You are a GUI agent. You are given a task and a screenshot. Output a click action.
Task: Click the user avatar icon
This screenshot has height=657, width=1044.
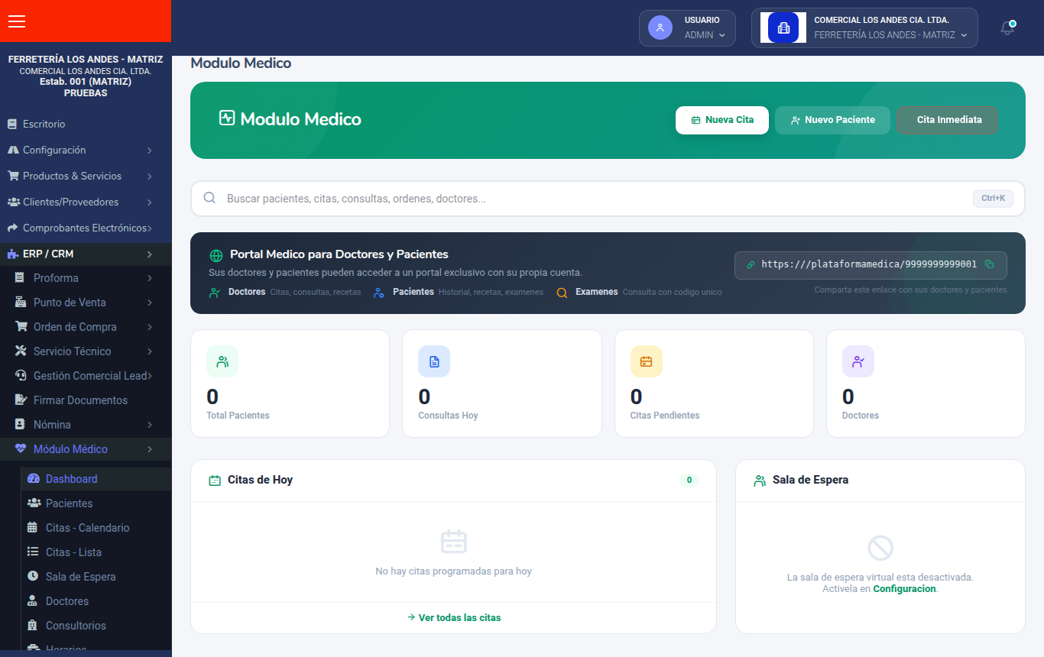pyautogui.click(x=660, y=28)
